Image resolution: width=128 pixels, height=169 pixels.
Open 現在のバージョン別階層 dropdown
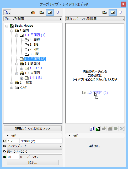tap(95, 19)
